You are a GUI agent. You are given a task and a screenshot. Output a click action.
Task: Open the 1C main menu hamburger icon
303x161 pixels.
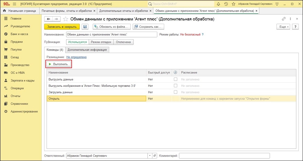coord(14,4)
